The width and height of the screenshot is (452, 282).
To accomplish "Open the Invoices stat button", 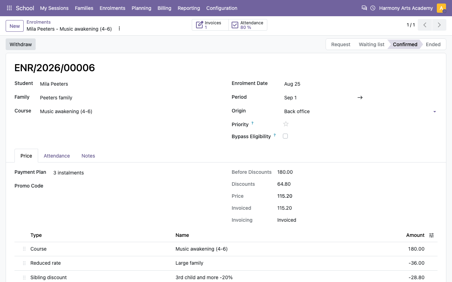I will [210, 25].
